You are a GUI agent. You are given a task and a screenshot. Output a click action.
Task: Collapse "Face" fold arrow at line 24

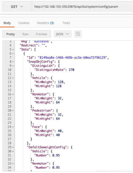point(13,127)
